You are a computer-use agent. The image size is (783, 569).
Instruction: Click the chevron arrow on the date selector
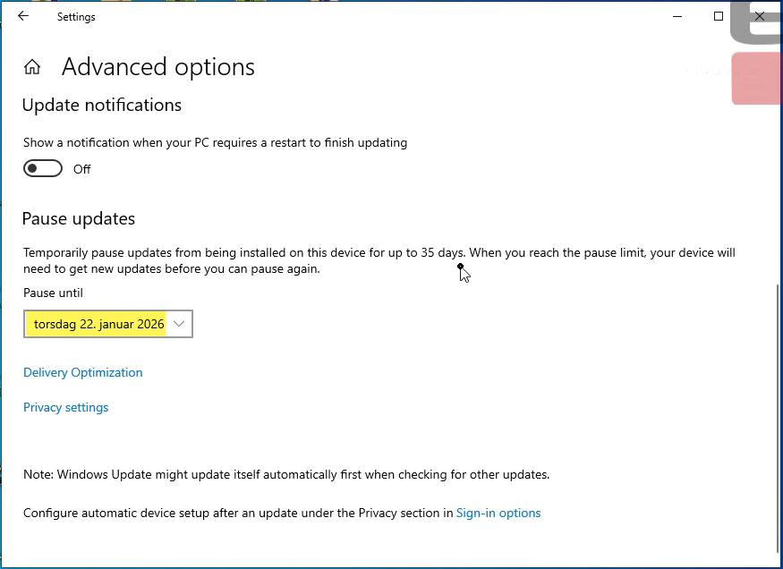click(x=179, y=324)
